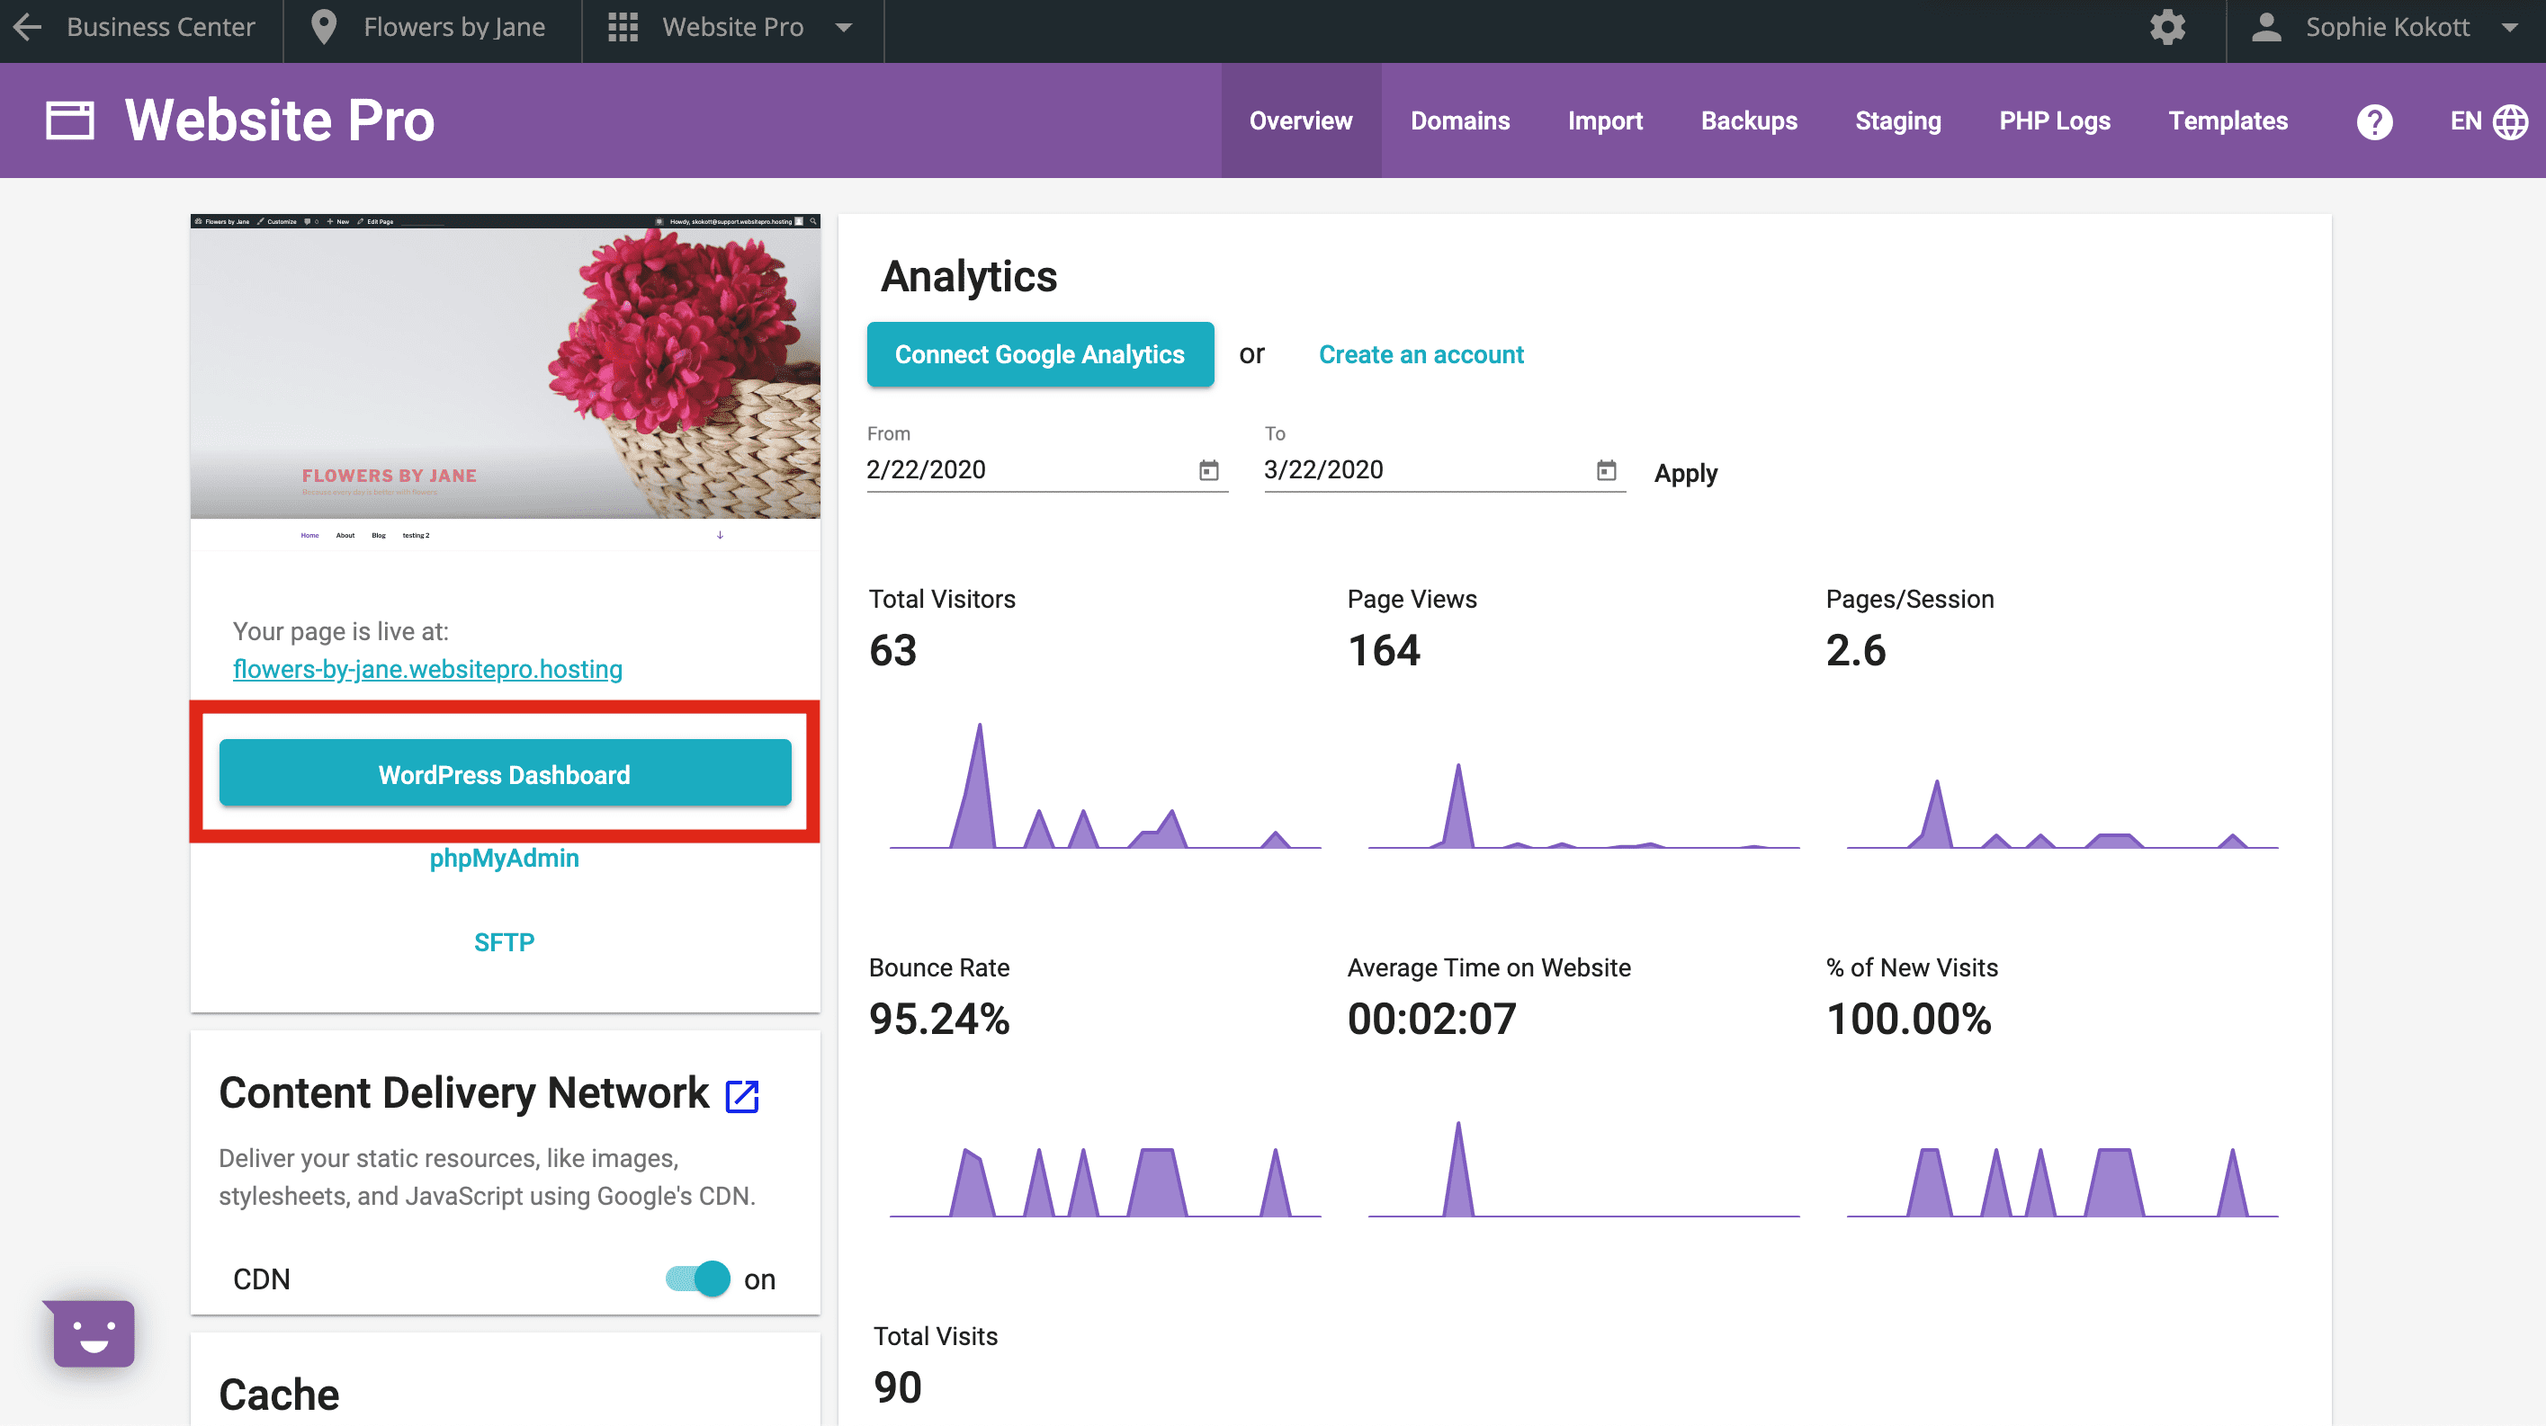Viewport: 2546px width, 1426px height.
Task: Open the Content Delivery Network external link icon
Action: click(x=742, y=1095)
